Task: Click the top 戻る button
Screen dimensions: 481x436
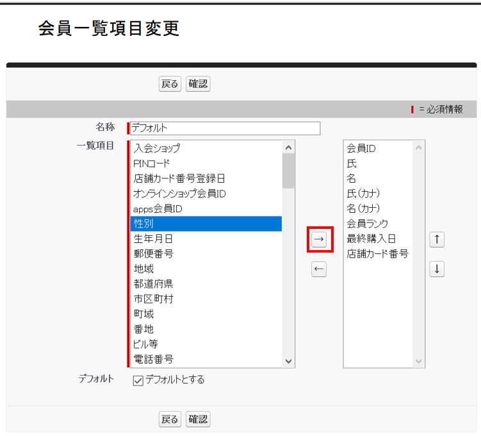Action: pos(170,84)
